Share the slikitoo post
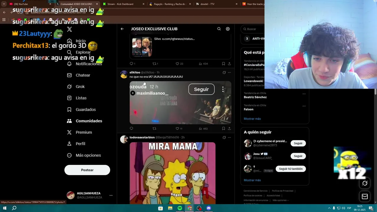Image resolution: width=377 pixels, height=212 pixels. click(x=229, y=128)
